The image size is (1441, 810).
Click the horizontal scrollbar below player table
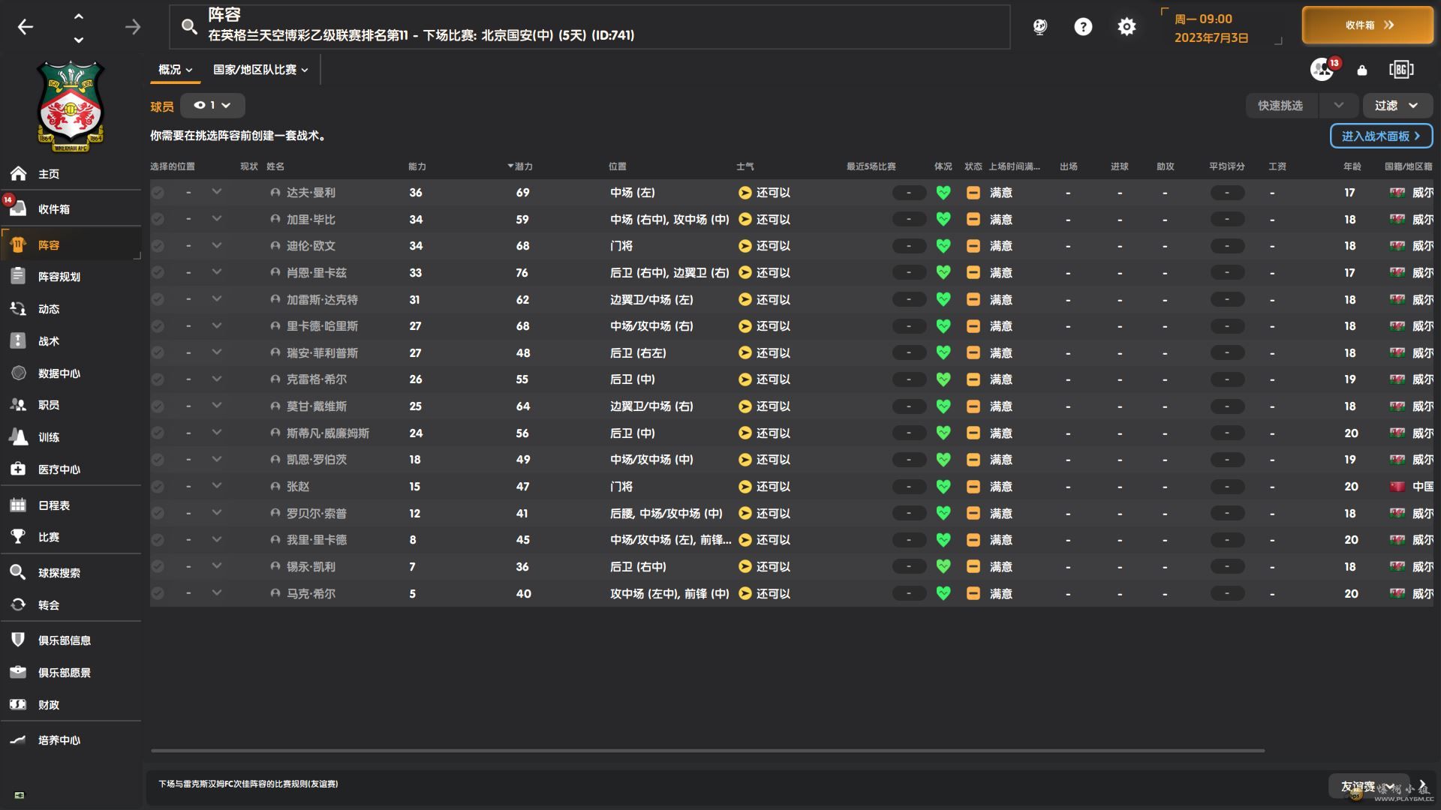coord(707,750)
